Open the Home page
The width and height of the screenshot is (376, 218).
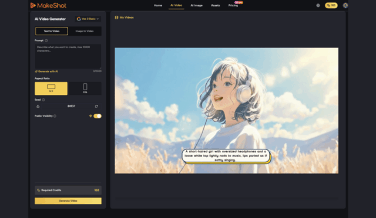tap(158, 5)
